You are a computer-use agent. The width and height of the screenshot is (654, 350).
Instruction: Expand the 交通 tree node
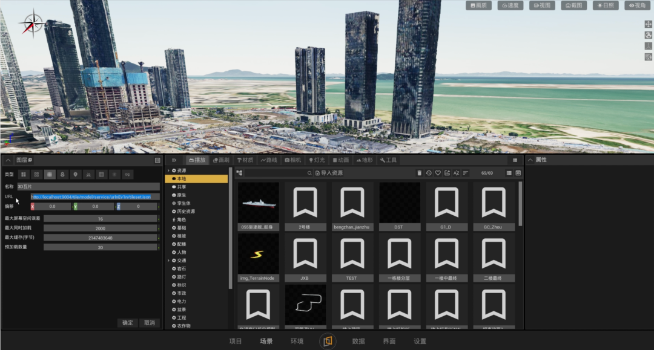pyautogui.click(x=168, y=261)
